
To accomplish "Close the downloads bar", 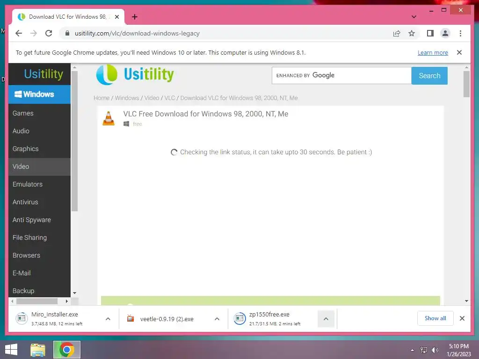I will [x=462, y=318].
